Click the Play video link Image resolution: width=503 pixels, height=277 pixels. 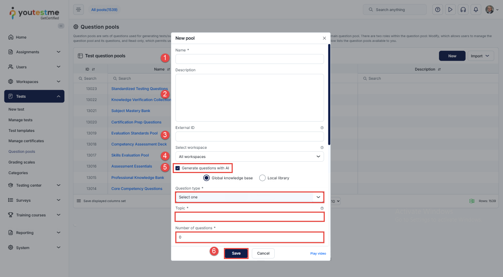[318, 253]
